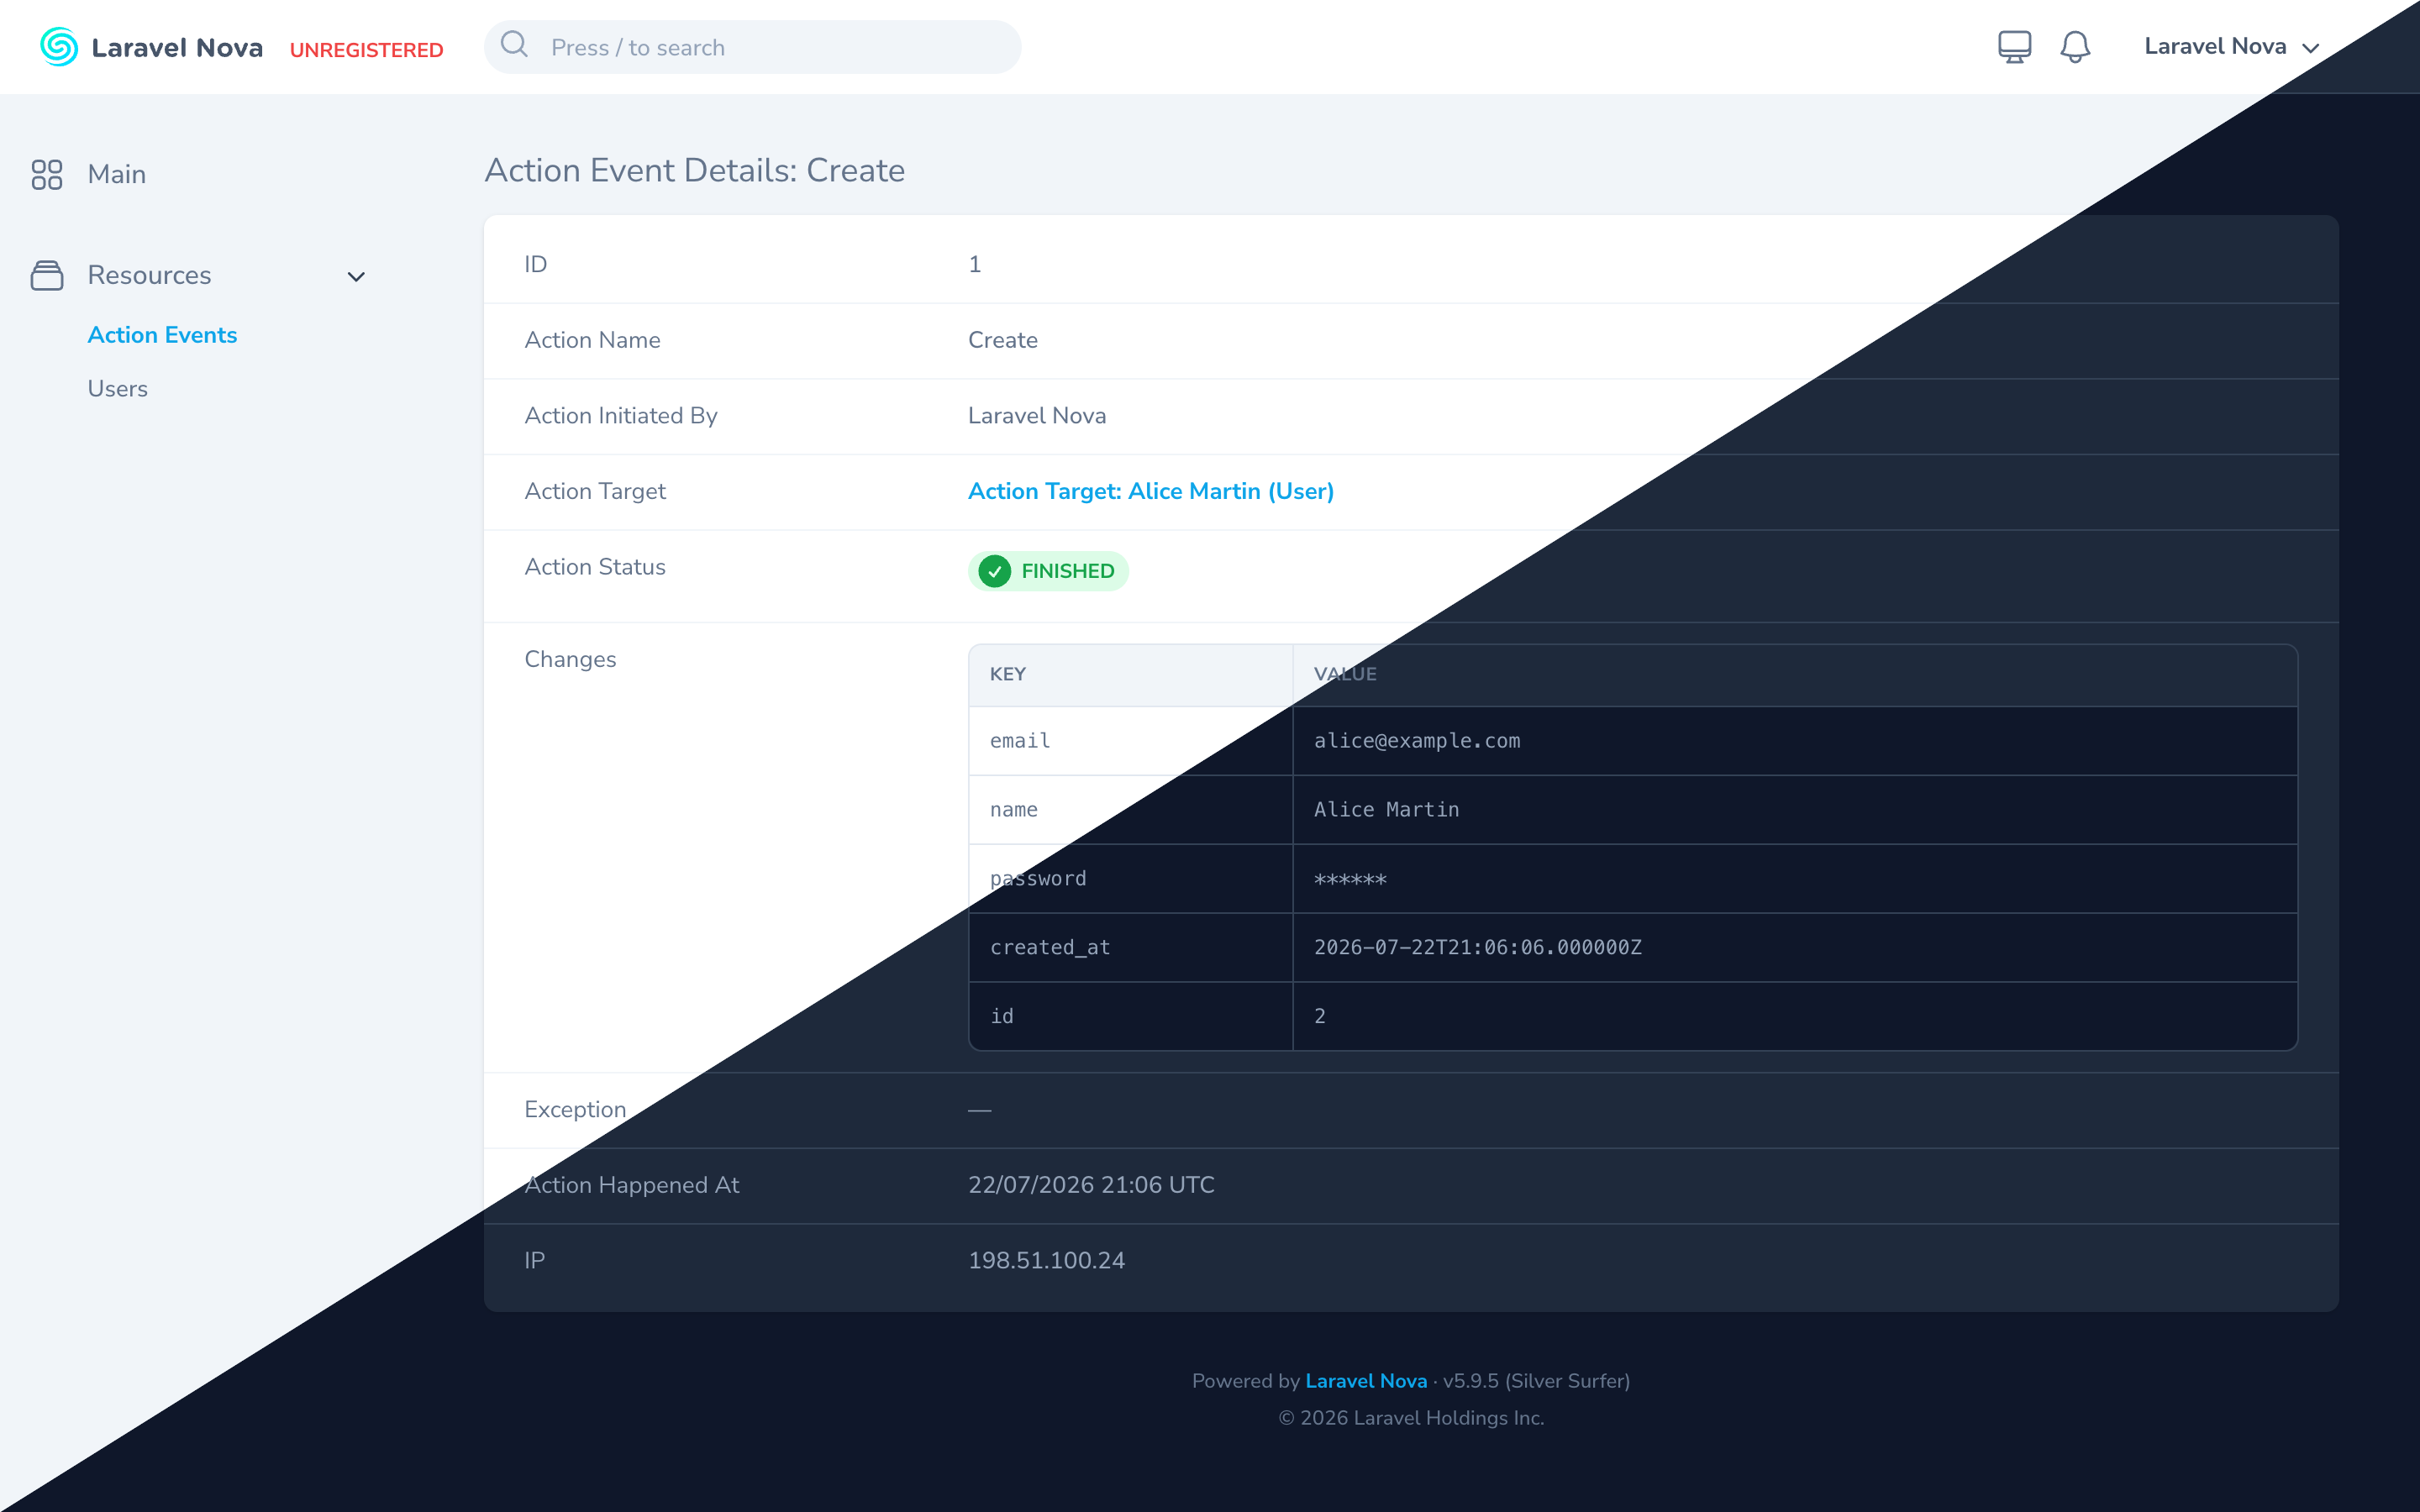Click the FINISHED status badge
This screenshot has width=2420, height=1512.
1047,571
